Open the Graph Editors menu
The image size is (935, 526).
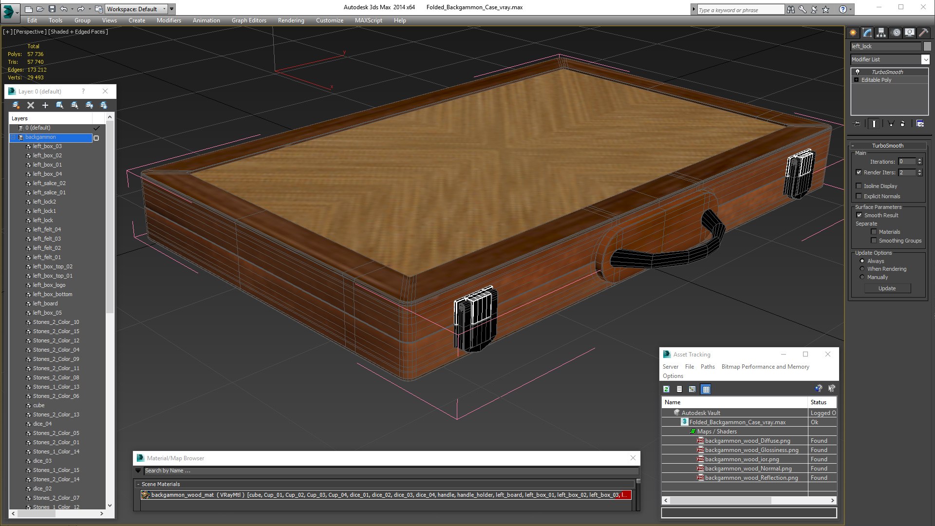(x=249, y=20)
